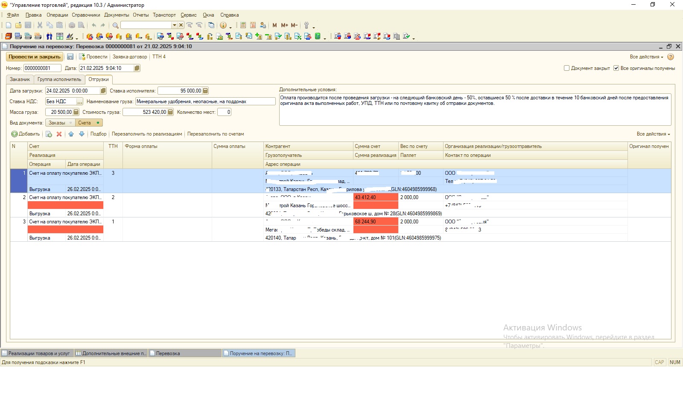Click the search magnifier icon in toolbar
The width and height of the screenshot is (683, 405).
(x=115, y=25)
